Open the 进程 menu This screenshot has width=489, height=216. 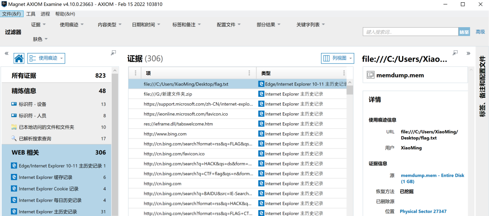click(x=45, y=14)
